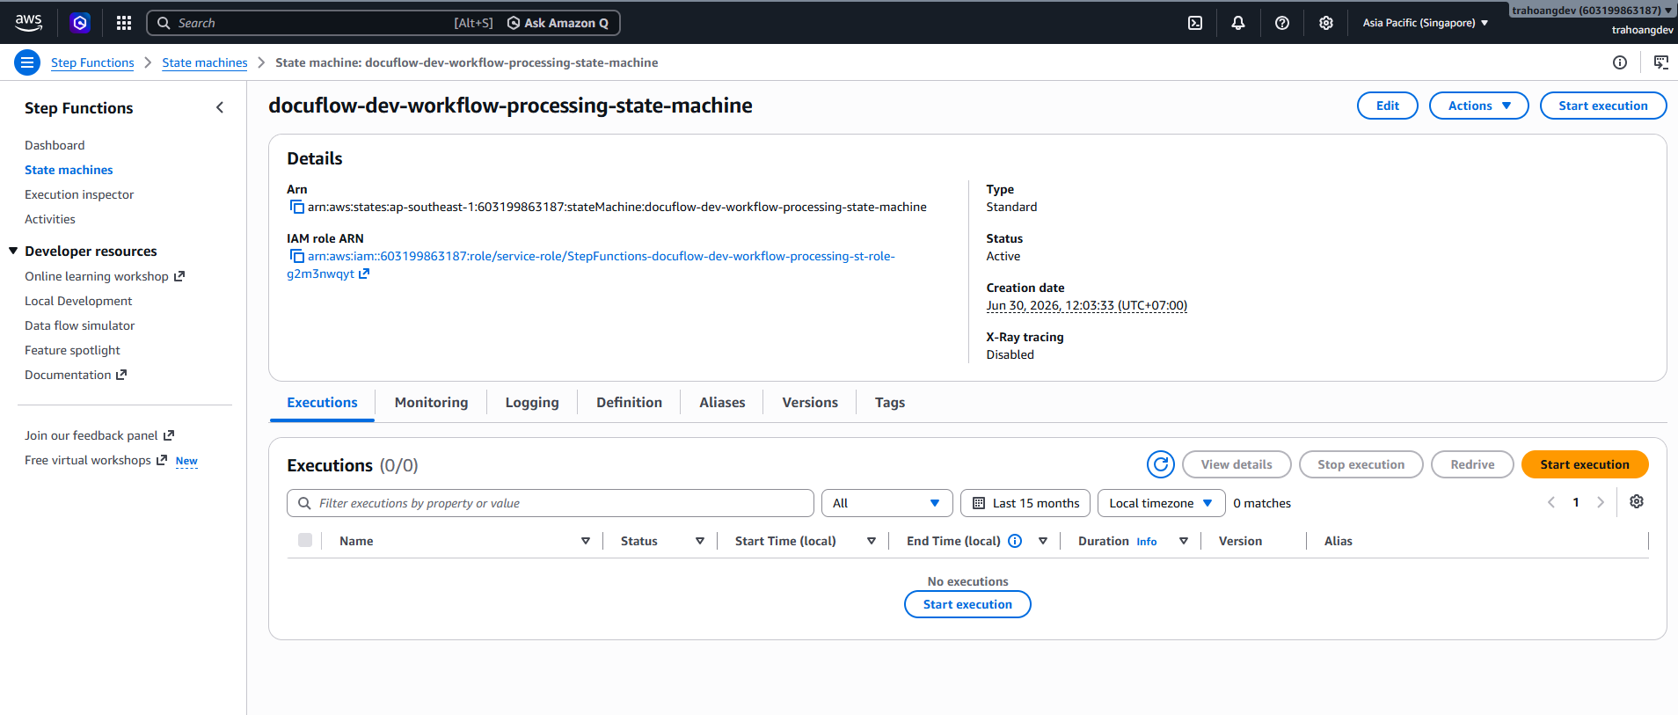This screenshot has width=1678, height=715.
Task: Open executions table preferences gear
Action: tap(1637, 501)
